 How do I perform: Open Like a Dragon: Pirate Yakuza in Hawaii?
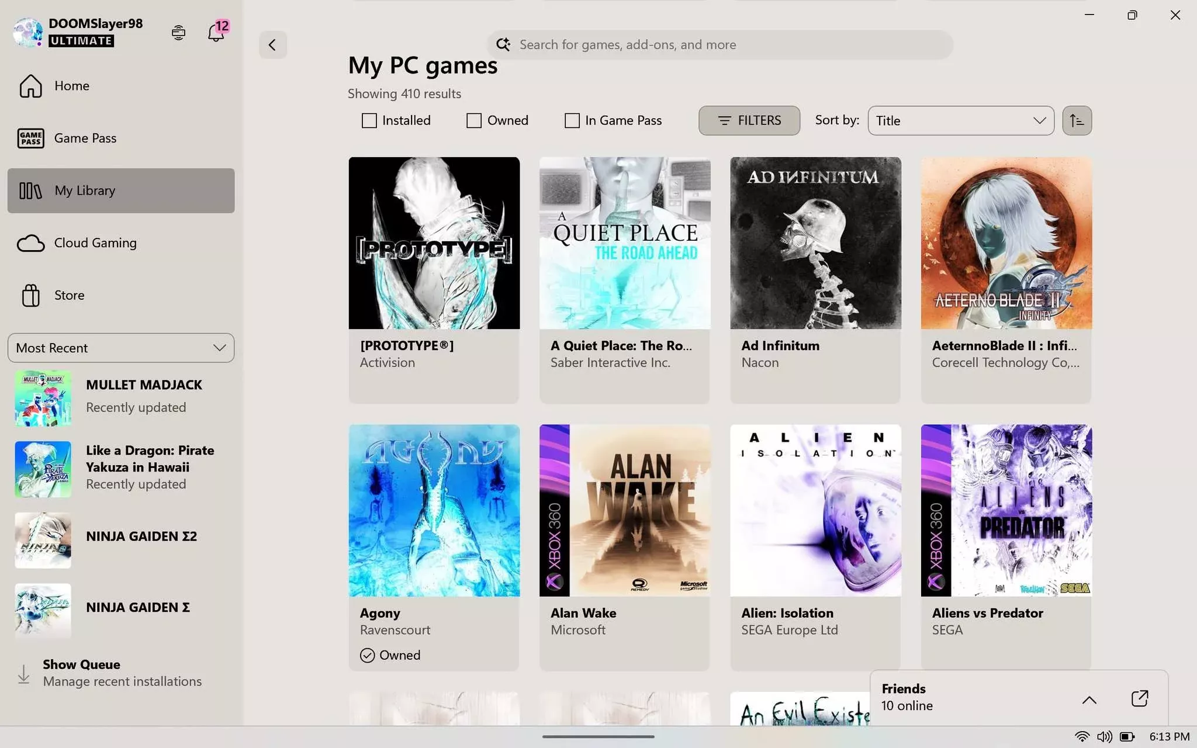point(121,469)
